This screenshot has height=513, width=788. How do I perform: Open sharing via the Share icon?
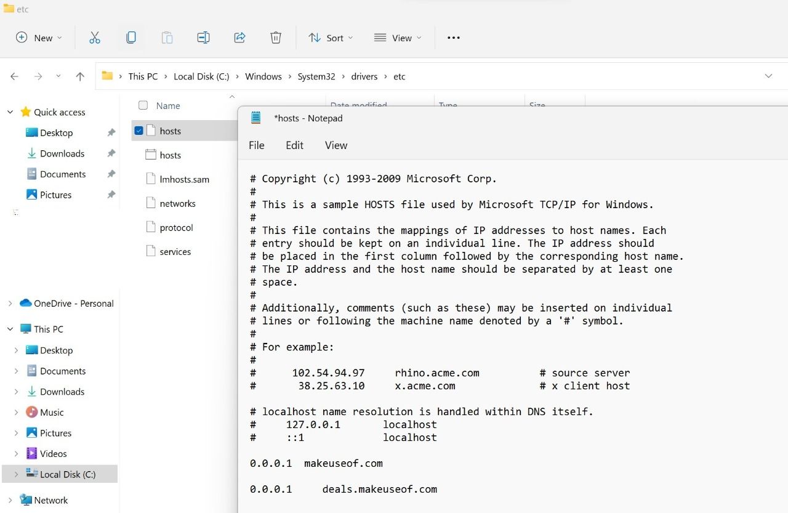[x=239, y=38]
